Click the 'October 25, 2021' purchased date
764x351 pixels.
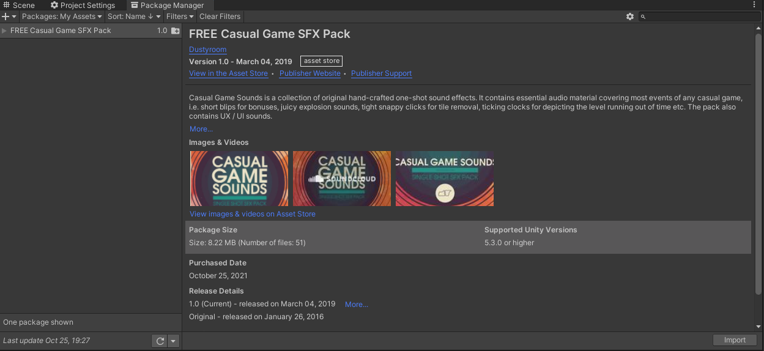pyautogui.click(x=218, y=276)
